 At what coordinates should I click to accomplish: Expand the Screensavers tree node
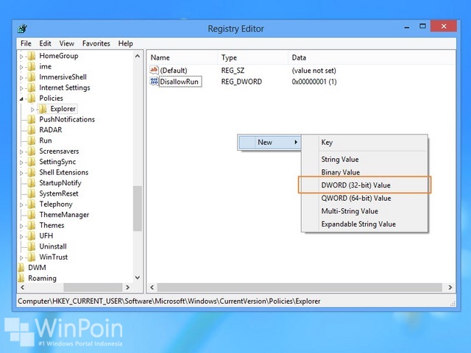(x=21, y=152)
